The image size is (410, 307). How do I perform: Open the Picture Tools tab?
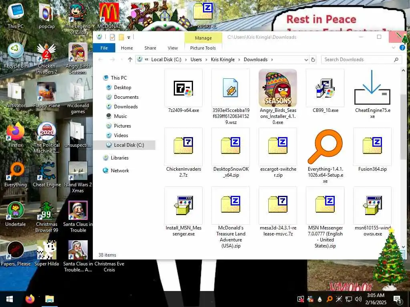tap(203, 48)
